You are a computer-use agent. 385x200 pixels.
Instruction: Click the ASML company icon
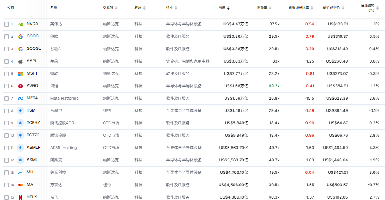pyautogui.click(x=21, y=160)
